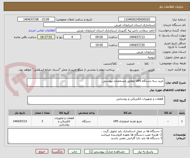The height and width of the screenshot is (158, 190).
Task: Click the پاسخ به نیاز button
Action: point(145,151)
